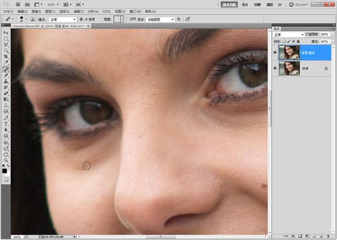Screen dimensions: 337x240
Task: Toggle lock position icon
Action: coord(293,41)
